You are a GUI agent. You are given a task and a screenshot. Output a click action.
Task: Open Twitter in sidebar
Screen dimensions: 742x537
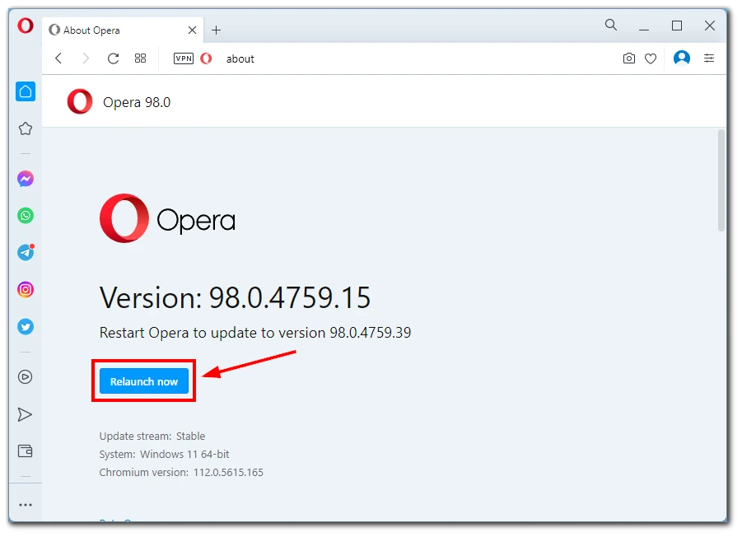(x=26, y=326)
